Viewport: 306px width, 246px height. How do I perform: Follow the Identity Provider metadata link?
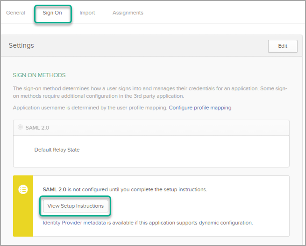click(x=74, y=223)
